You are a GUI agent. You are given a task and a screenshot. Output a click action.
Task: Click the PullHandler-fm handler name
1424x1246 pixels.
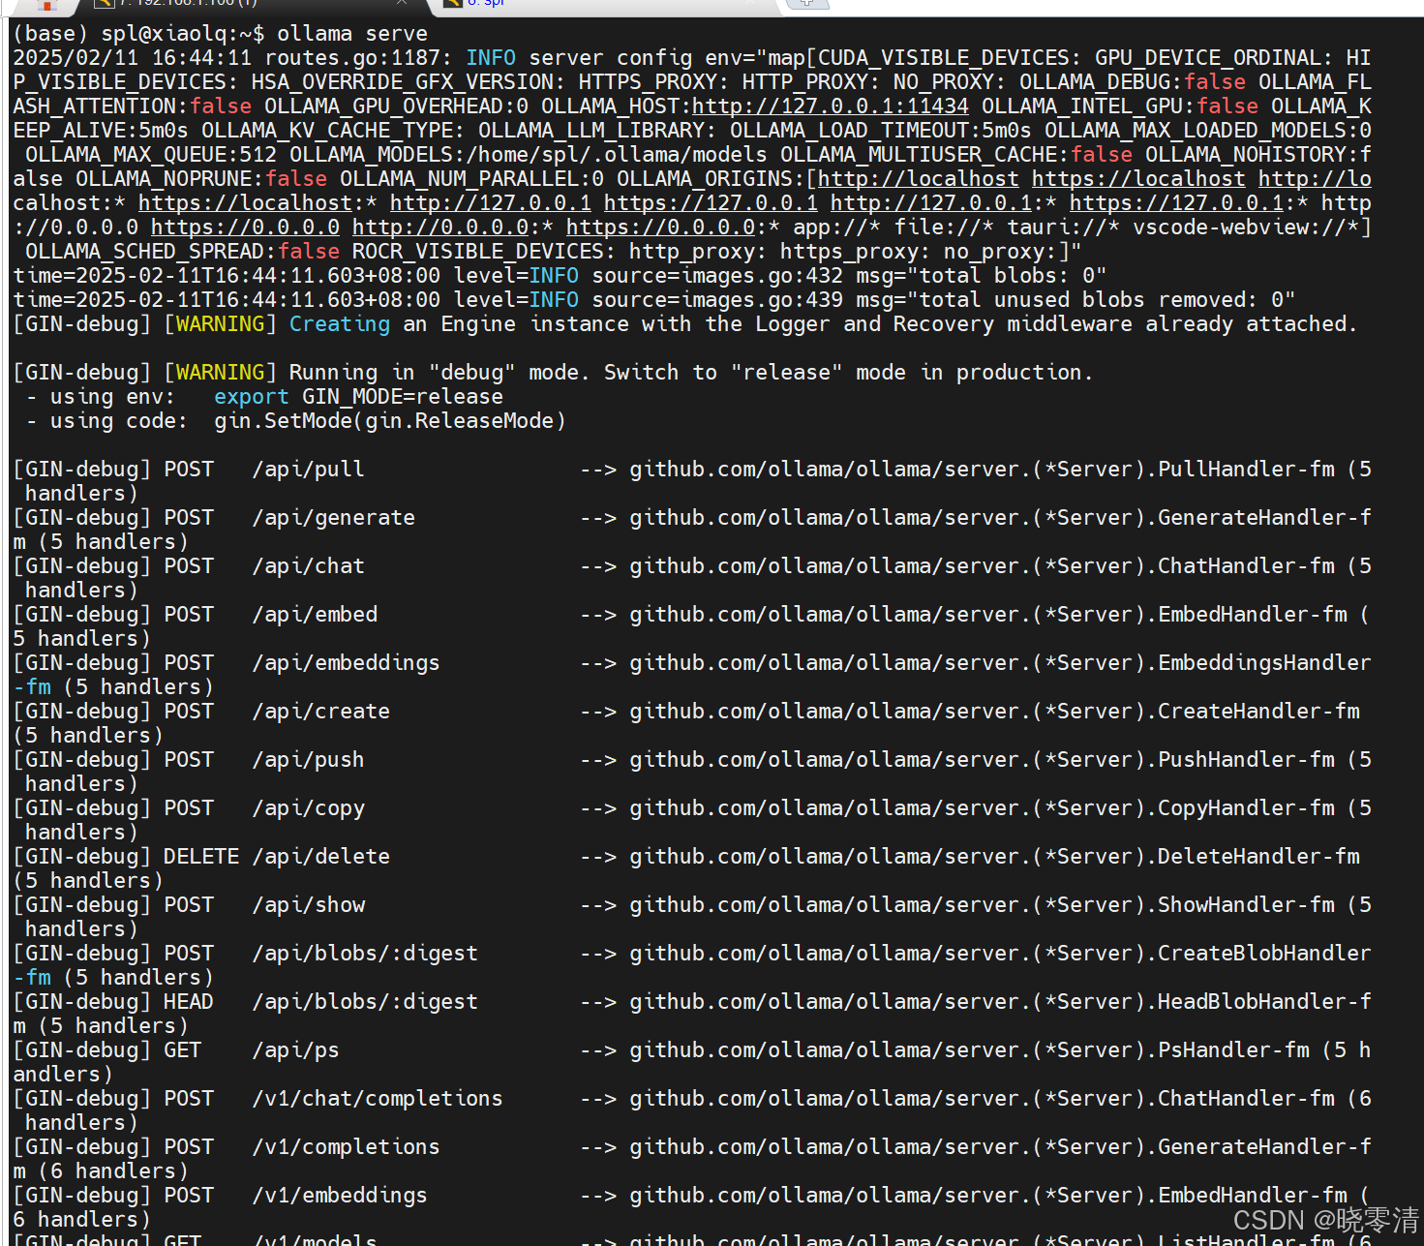click(1246, 470)
